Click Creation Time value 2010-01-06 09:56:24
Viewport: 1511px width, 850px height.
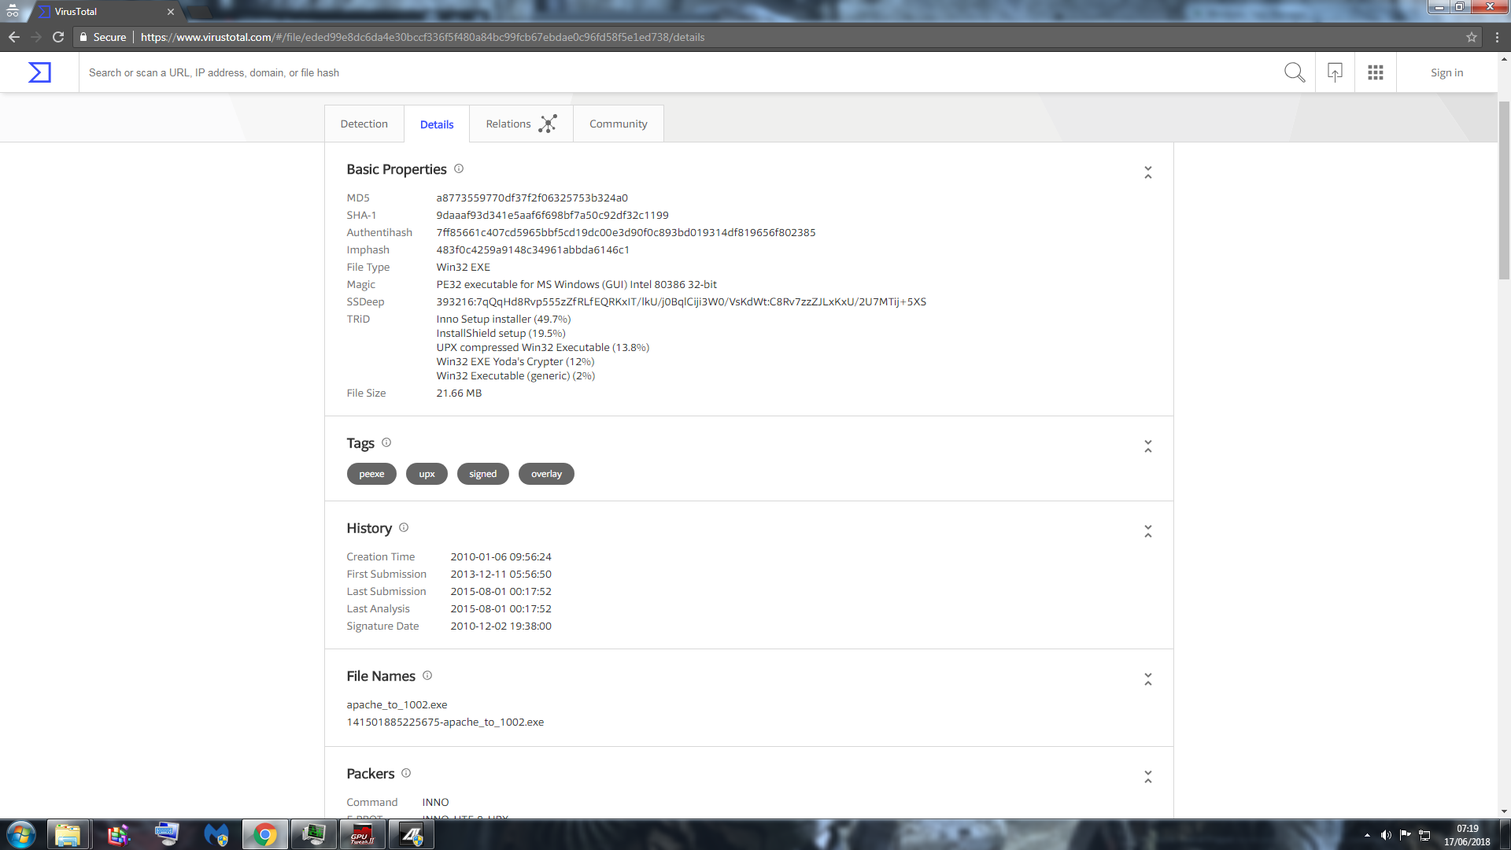coord(501,556)
